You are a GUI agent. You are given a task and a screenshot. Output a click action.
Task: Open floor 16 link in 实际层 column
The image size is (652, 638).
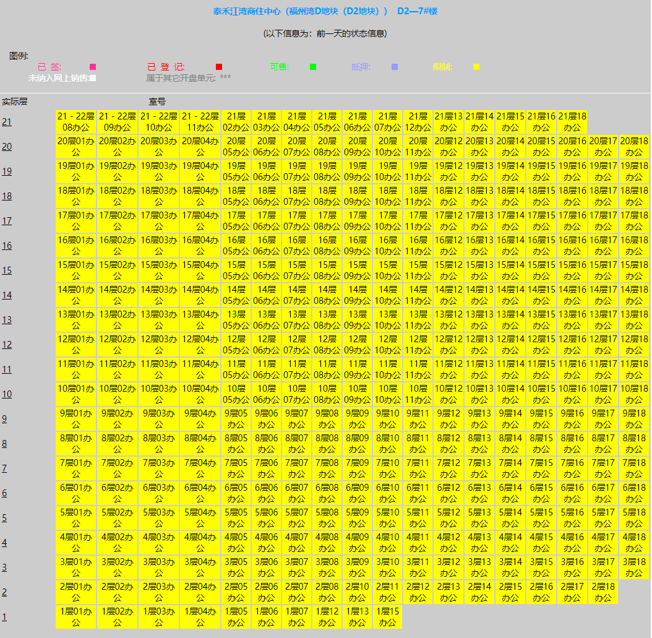[x=7, y=246]
